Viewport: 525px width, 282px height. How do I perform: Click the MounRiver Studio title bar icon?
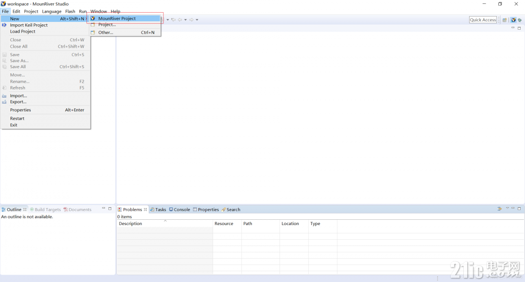3,4
